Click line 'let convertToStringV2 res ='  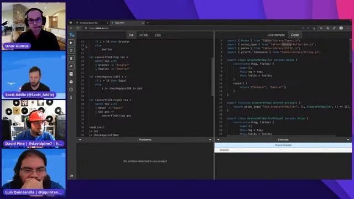pos(110,100)
